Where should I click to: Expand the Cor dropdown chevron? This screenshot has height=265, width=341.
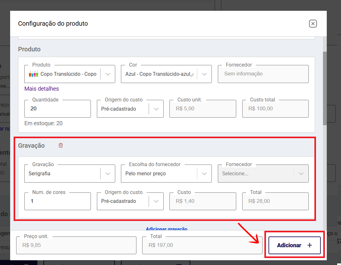tap(204, 74)
